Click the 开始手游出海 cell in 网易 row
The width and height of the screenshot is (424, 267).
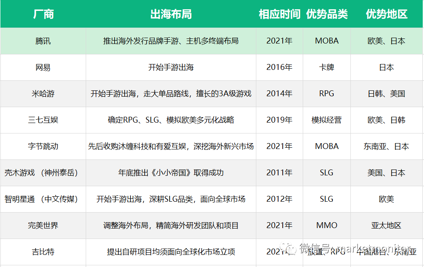tap(171, 67)
